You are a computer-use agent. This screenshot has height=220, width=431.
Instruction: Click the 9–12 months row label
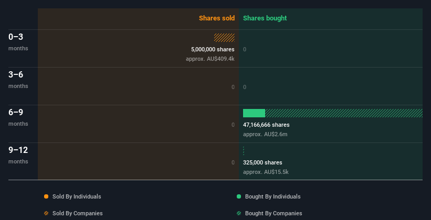pos(18,155)
